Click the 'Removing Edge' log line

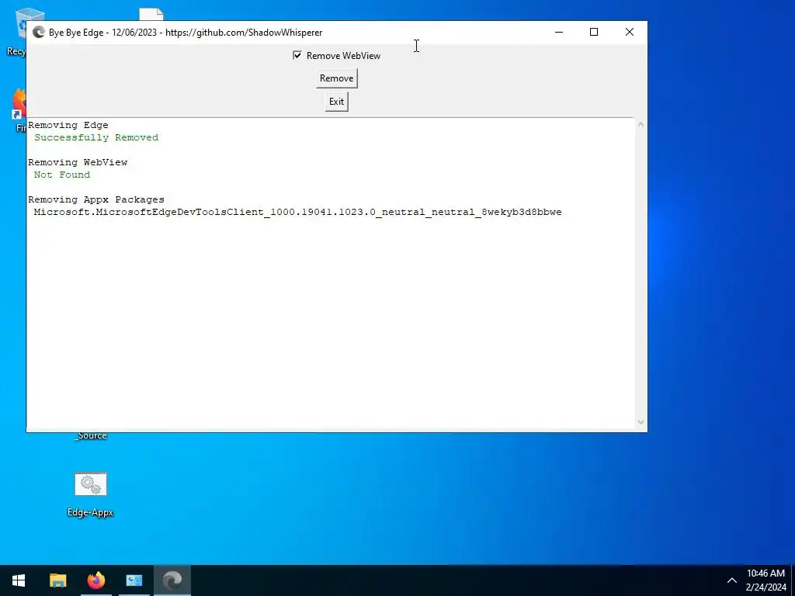click(68, 125)
